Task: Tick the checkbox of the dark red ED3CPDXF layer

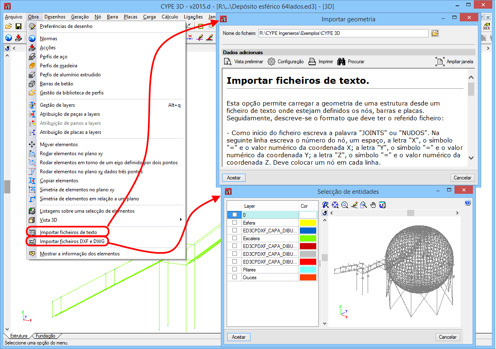Action: (x=234, y=246)
